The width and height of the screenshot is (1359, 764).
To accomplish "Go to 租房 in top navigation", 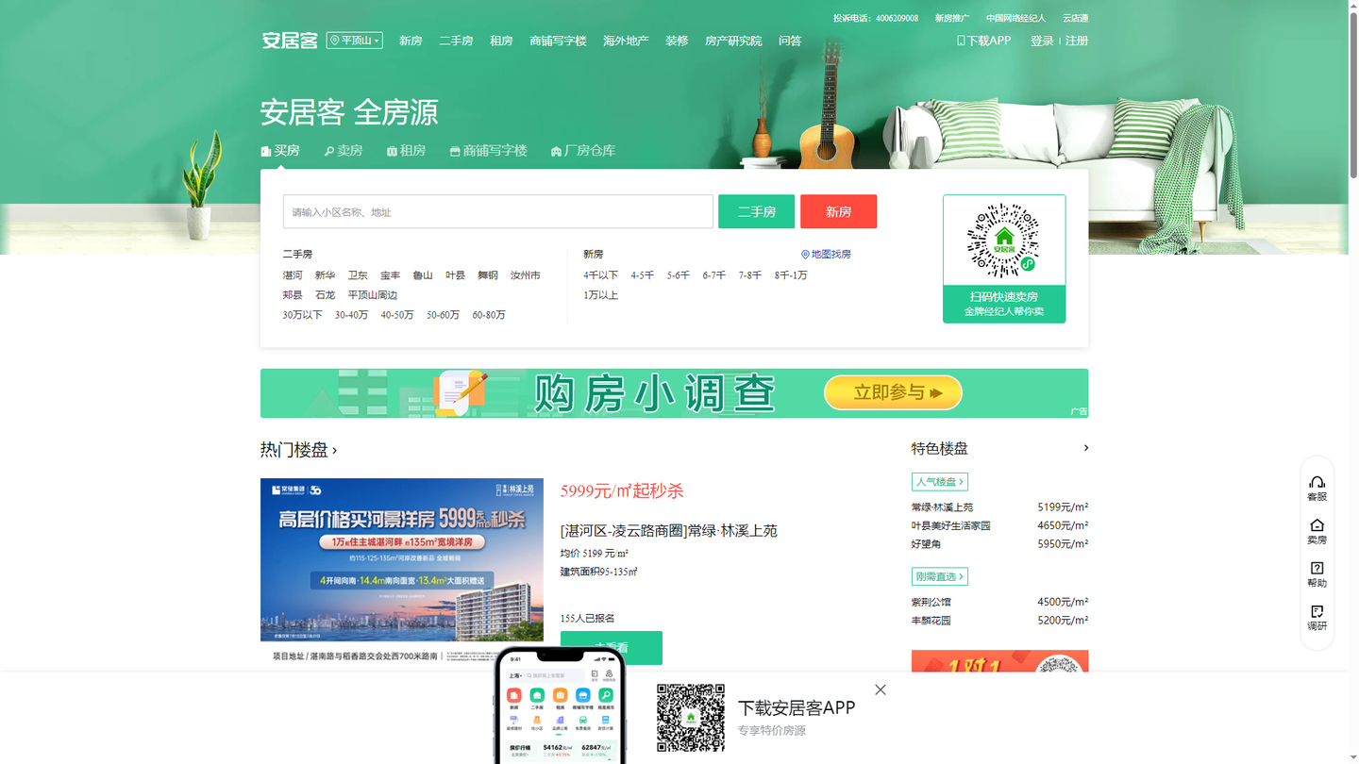I will pyautogui.click(x=501, y=41).
